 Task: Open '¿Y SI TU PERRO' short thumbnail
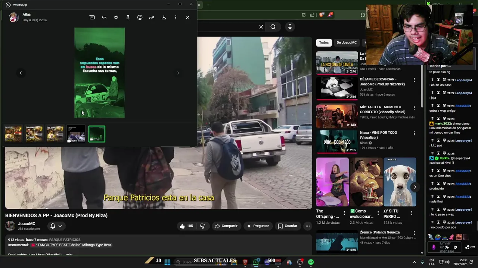coord(400,182)
